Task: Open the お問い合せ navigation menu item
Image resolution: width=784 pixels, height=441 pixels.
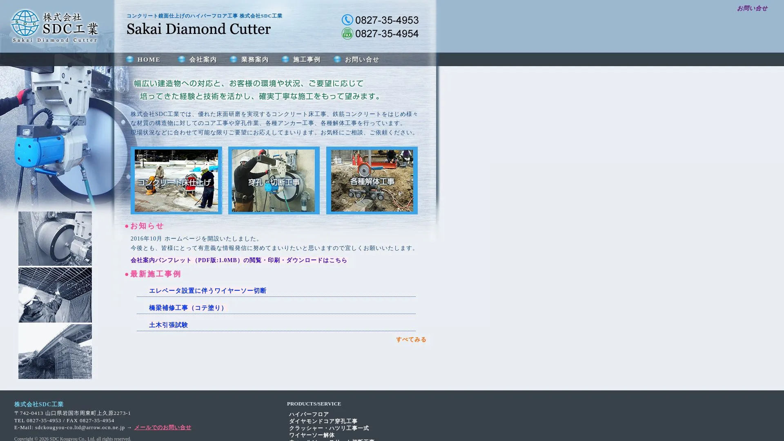Action: click(356, 60)
